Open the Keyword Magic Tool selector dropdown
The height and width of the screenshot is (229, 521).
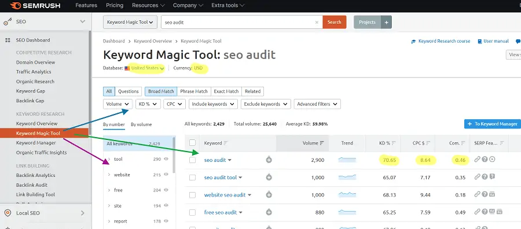(x=130, y=22)
